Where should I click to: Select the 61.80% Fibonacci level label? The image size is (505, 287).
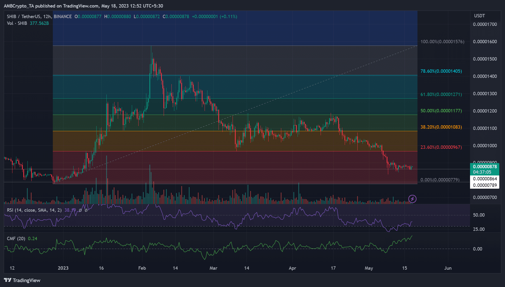point(441,94)
